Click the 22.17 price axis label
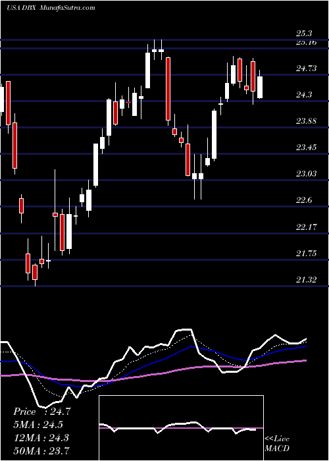 tap(307, 227)
